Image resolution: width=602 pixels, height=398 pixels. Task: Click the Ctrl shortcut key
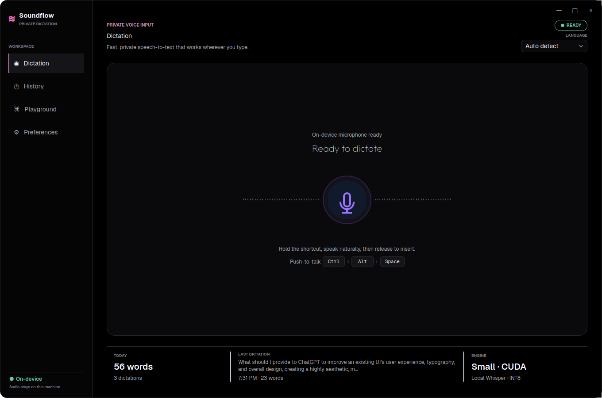click(334, 262)
